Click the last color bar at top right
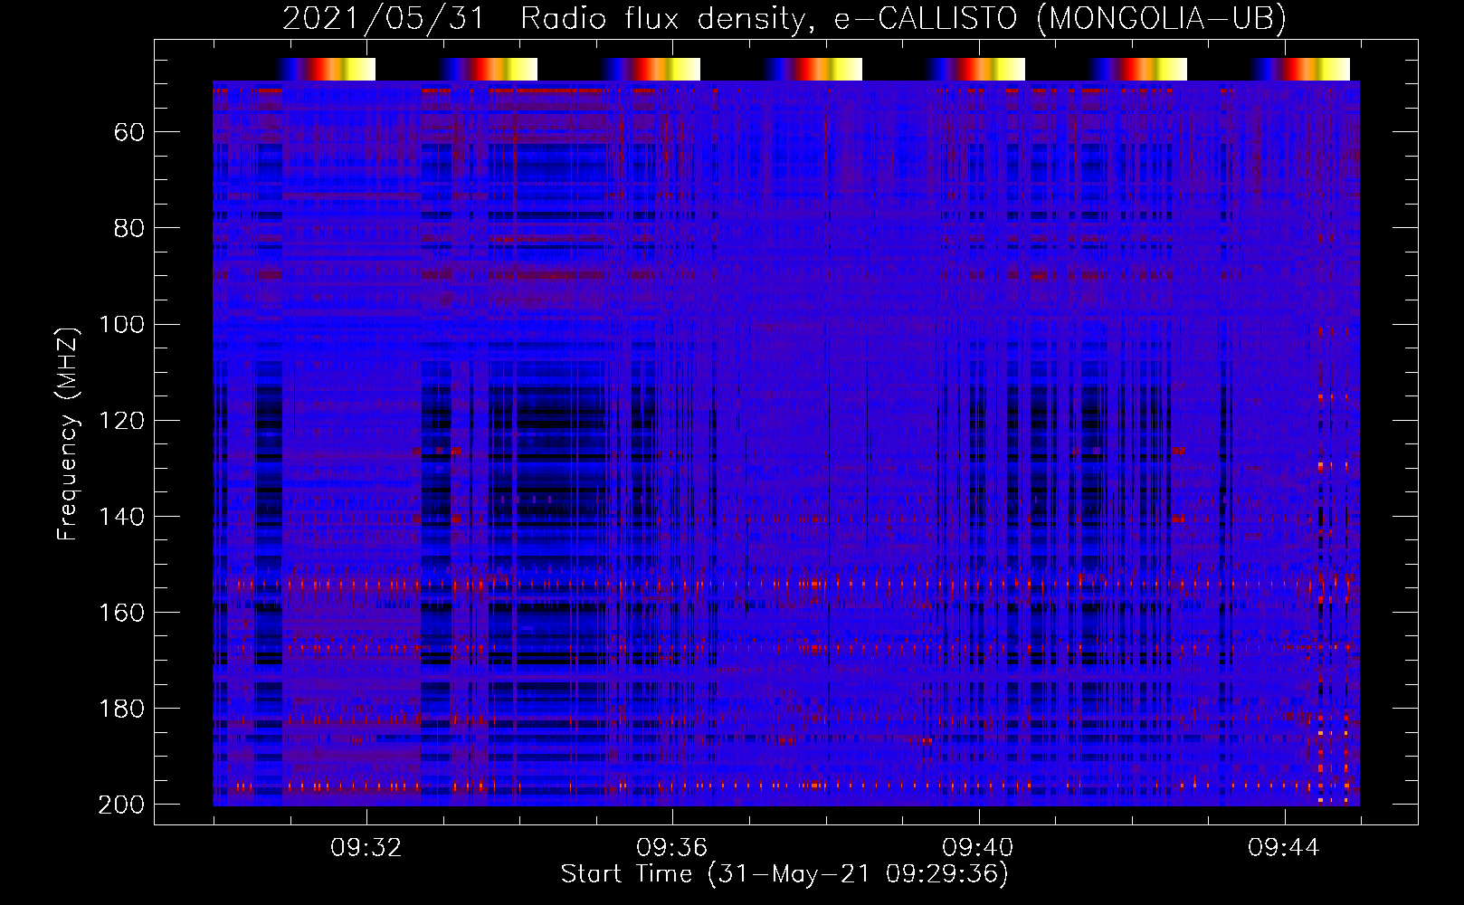Screen dimensions: 1464x905 click(1300, 70)
